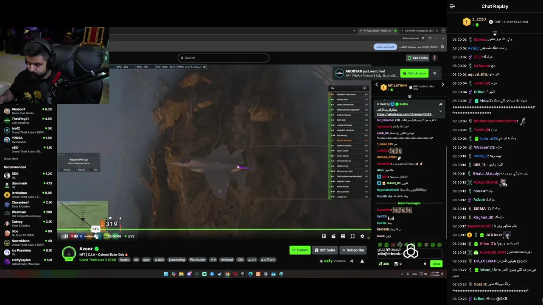Open Abuno07 channel in sidebar

28,111
